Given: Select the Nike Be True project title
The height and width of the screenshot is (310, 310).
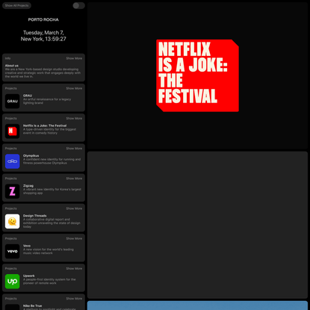Looking at the screenshot, I should click(x=33, y=306).
